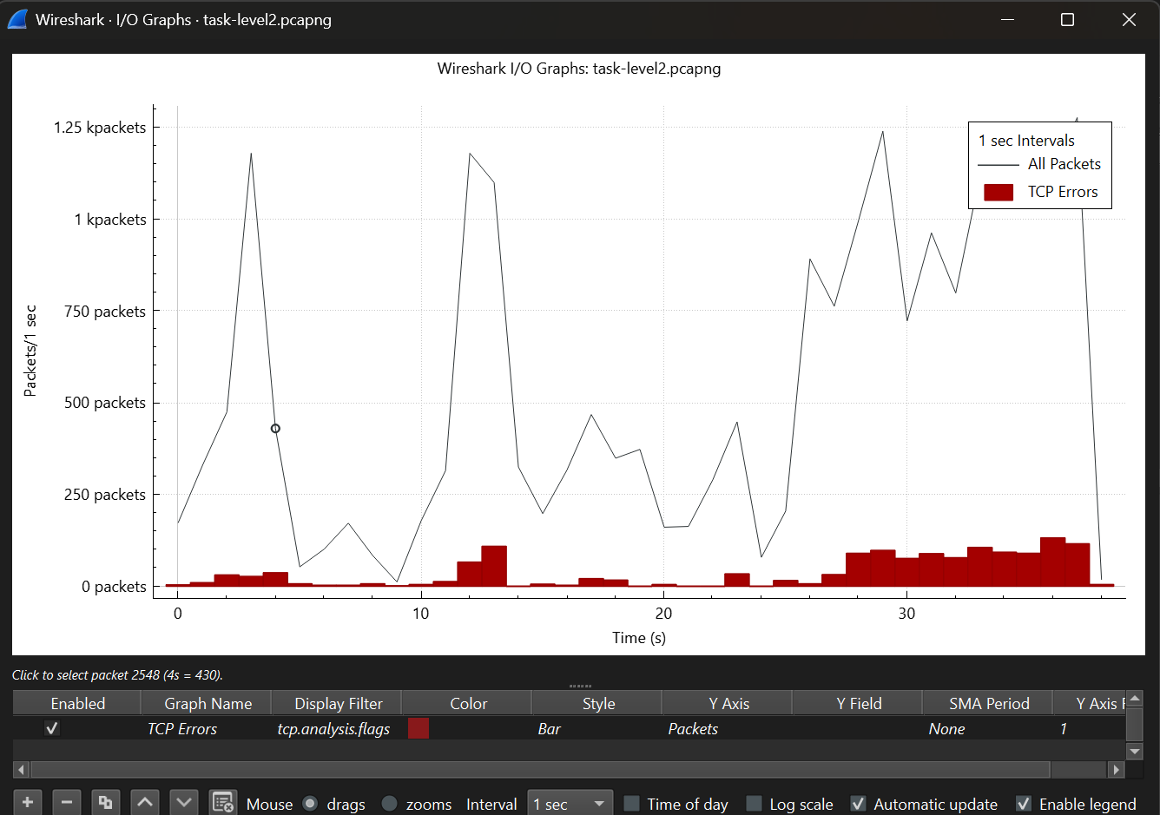
Task: Click the tcp.analysis.flags display filter cell
Action: click(x=337, y=728)
